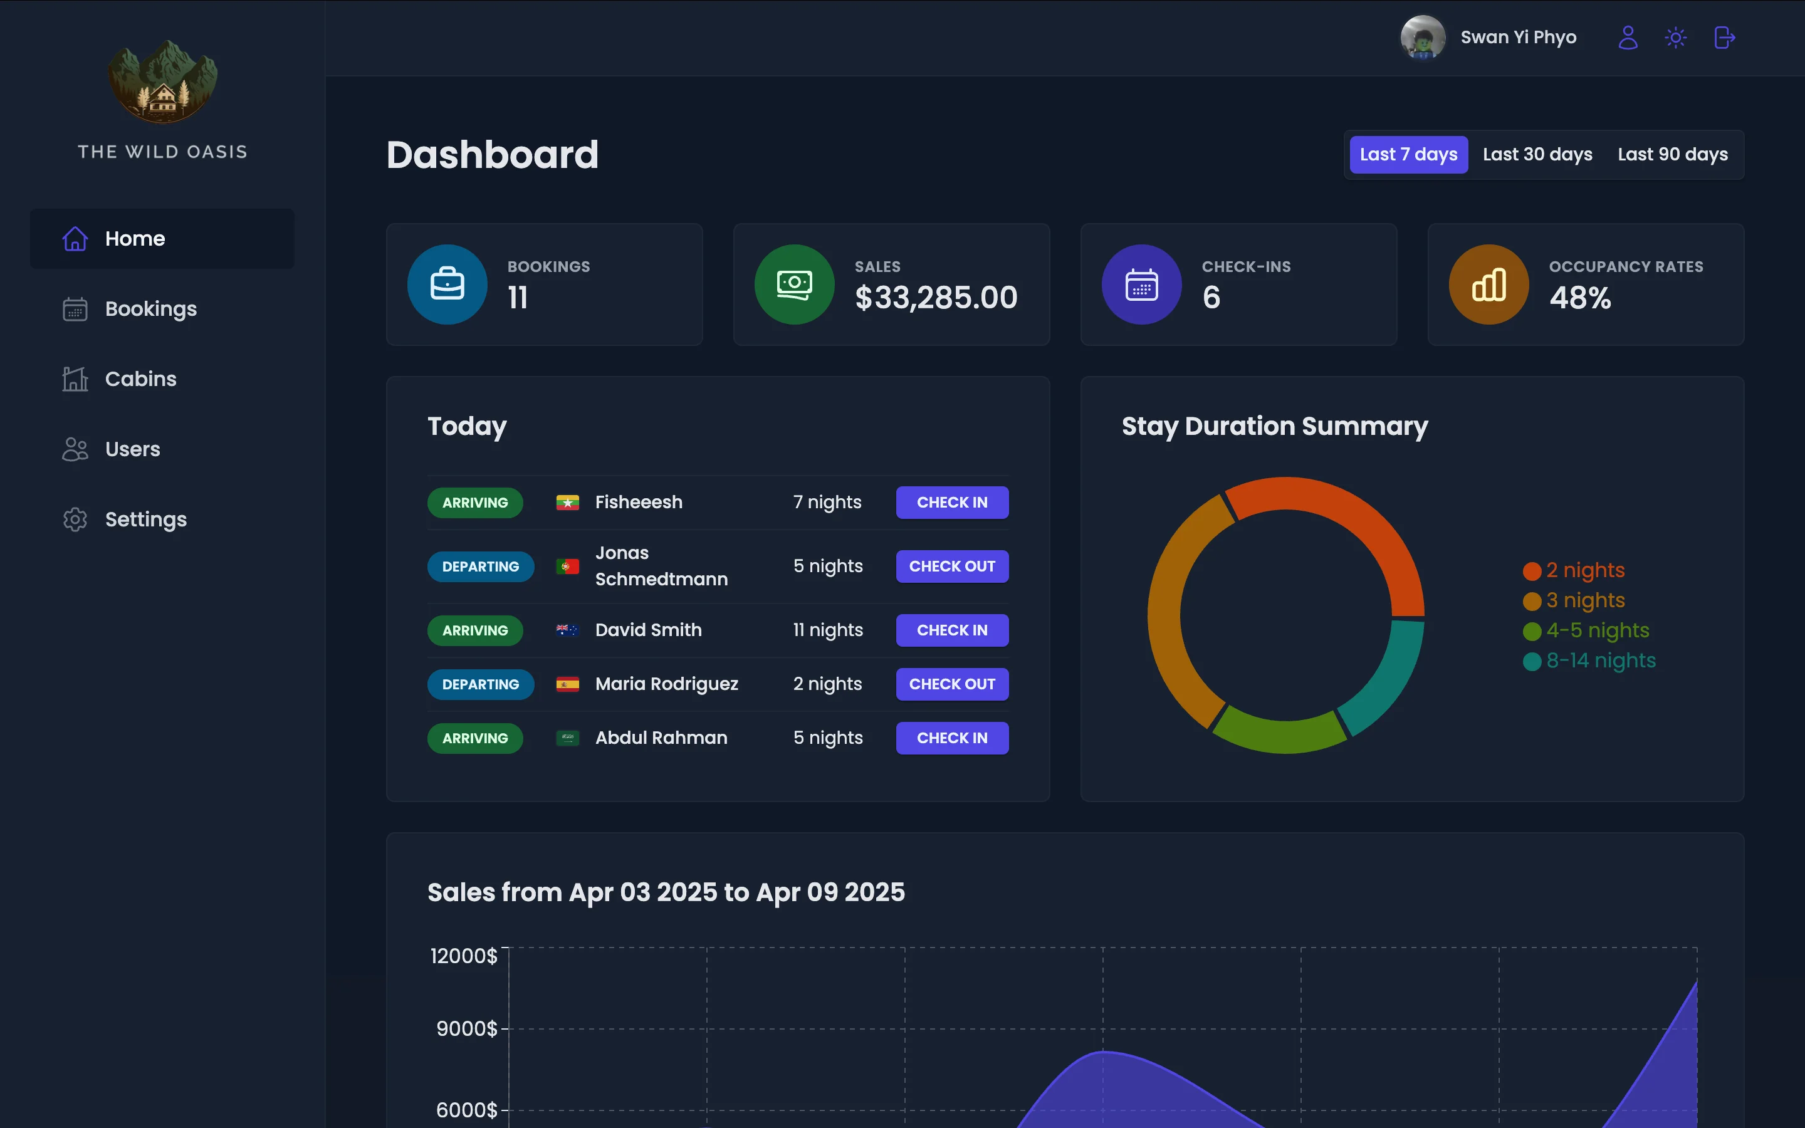This screenshot has width=1805, height=1128.
Task: Click the cash icon on the Sales card
Action: coord(793,285)
